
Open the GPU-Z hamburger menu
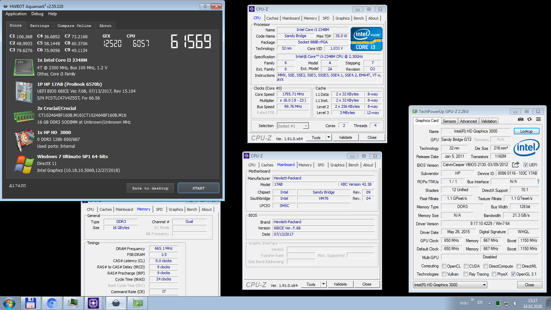(538, 119)
